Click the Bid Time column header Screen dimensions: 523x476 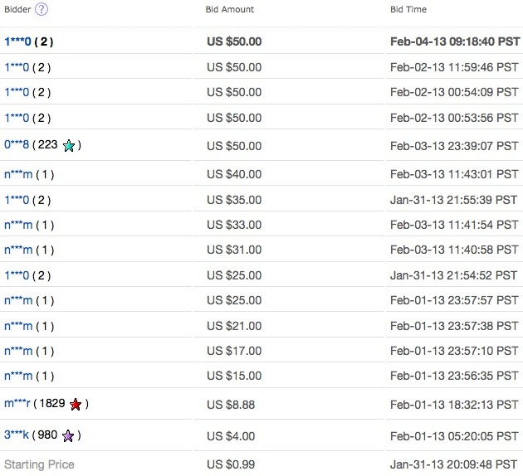tap(408, 9)
